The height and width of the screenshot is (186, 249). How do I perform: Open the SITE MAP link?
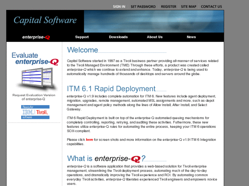coord(188,6)
